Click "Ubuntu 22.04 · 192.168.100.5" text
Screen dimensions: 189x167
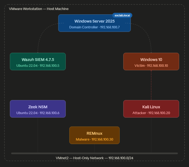[x=38, y=66]
